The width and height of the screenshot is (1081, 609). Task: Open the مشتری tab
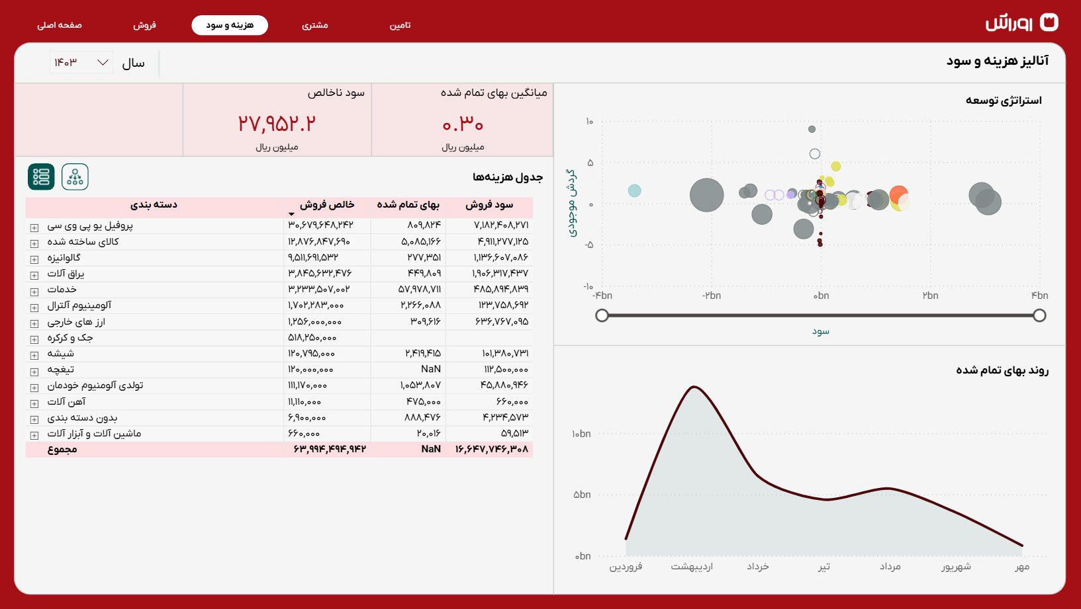[315, 25]
